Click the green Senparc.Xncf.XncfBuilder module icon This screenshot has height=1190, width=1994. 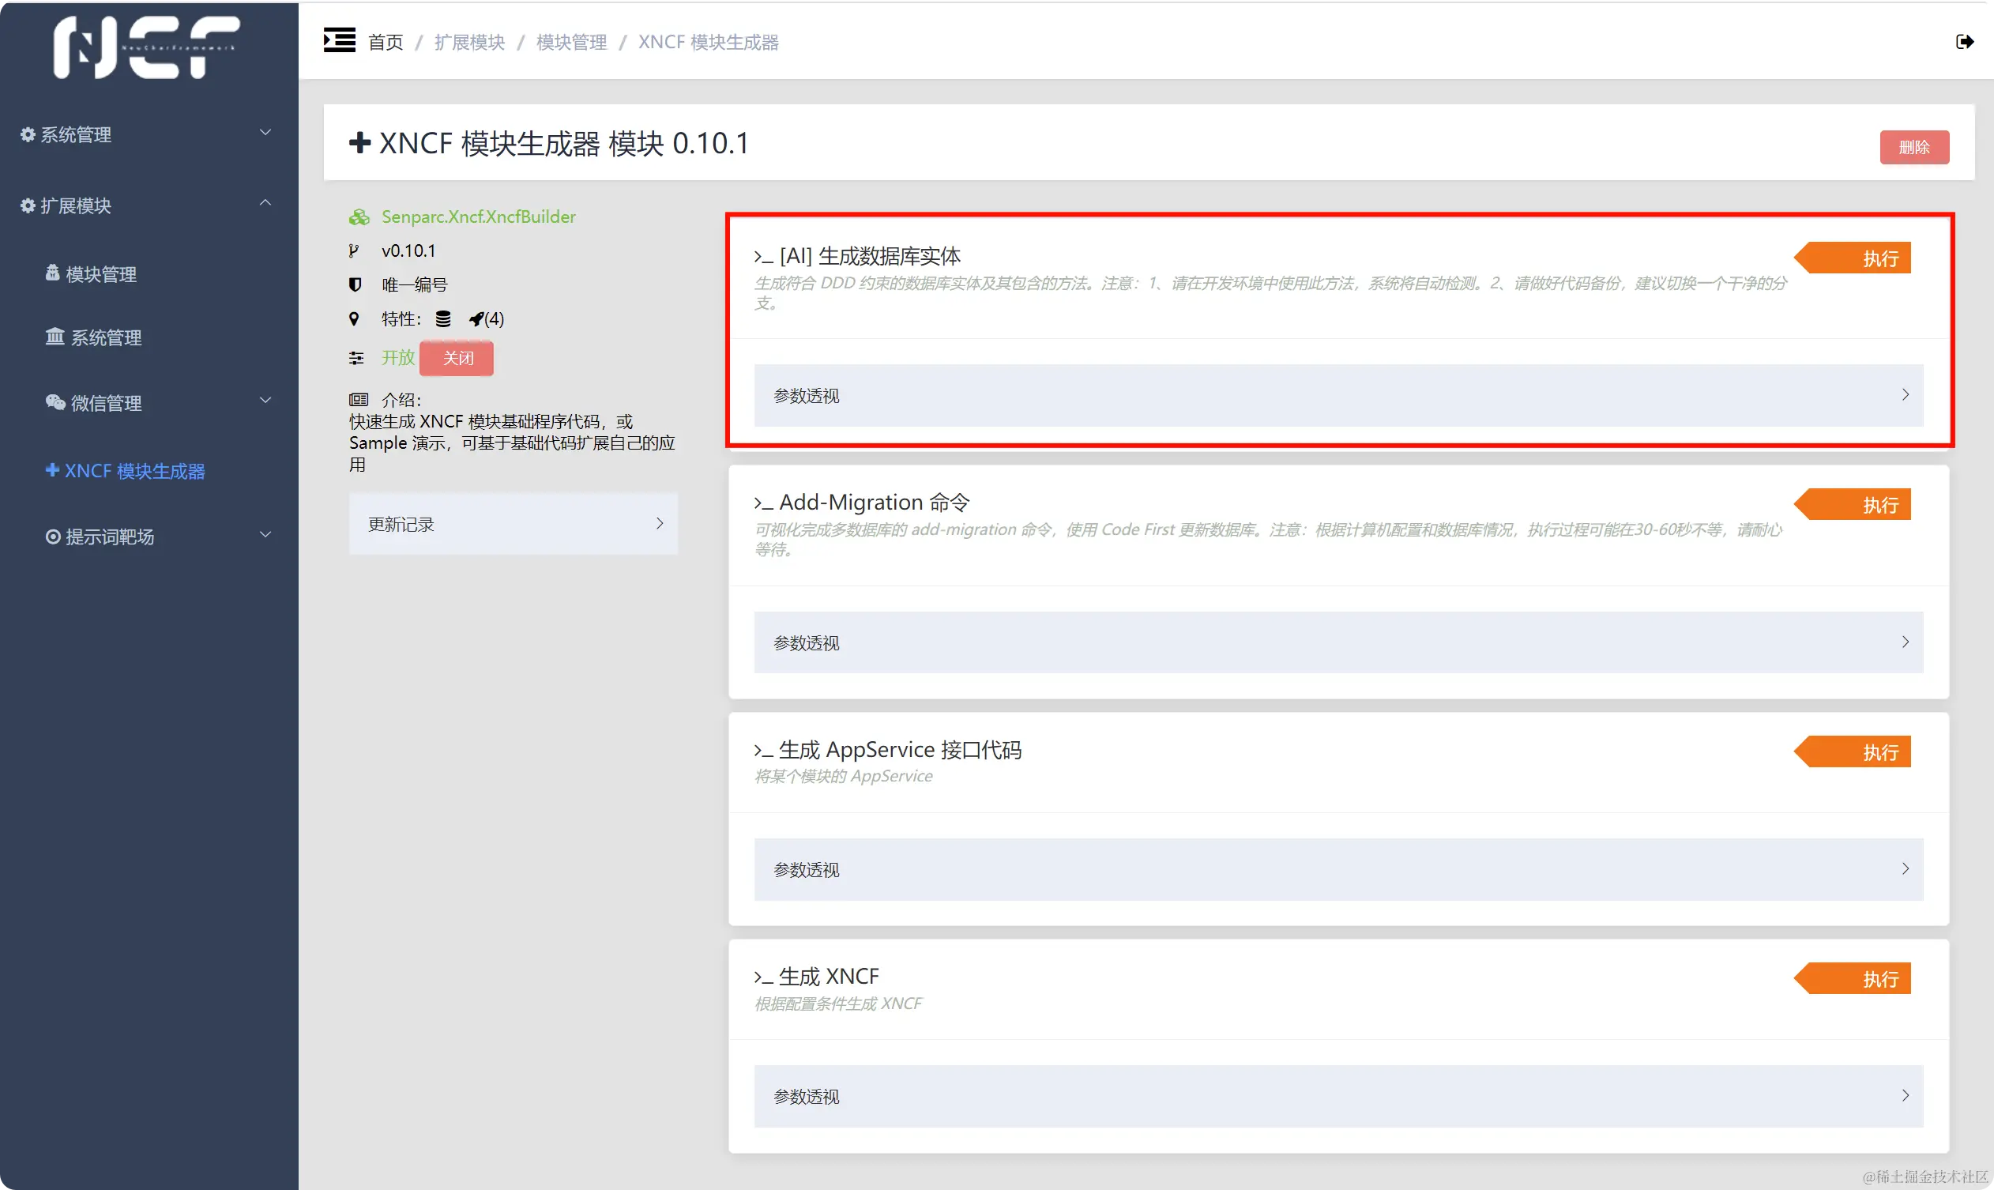point(359,217)
